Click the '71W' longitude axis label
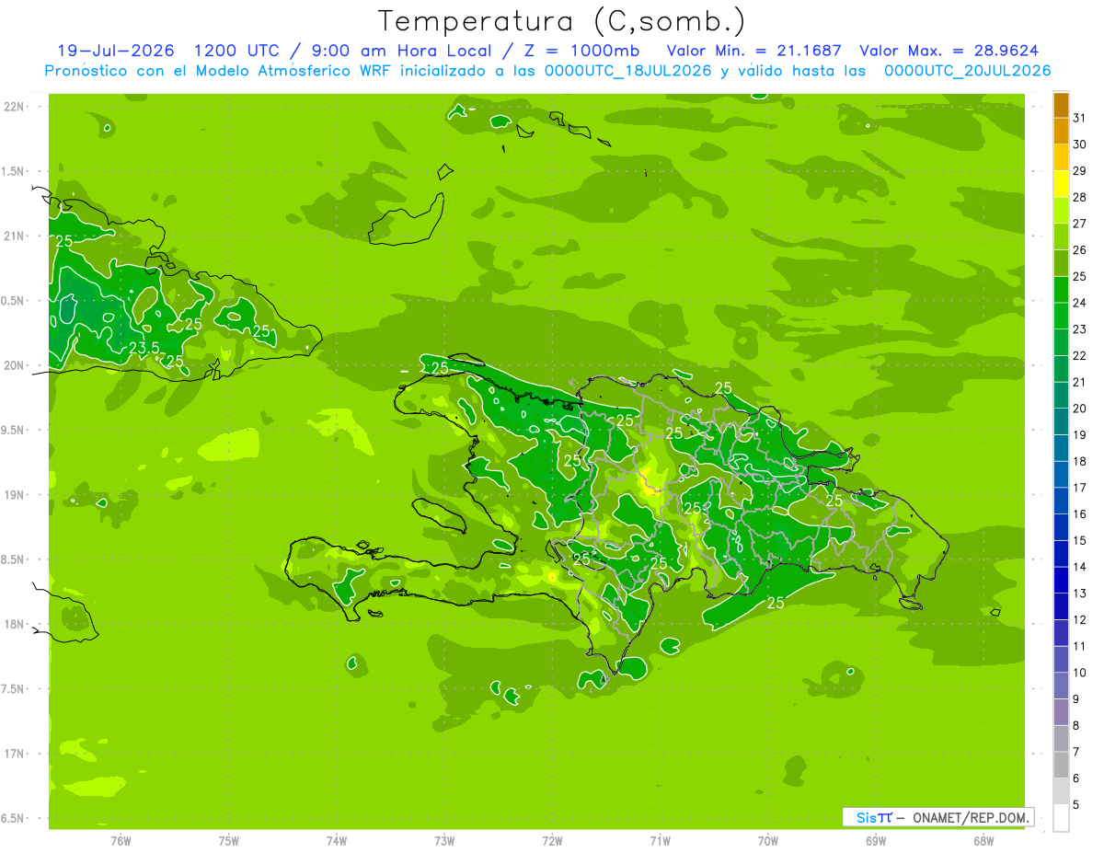The width and height of the screenshot is (1104, 853). 660,841
